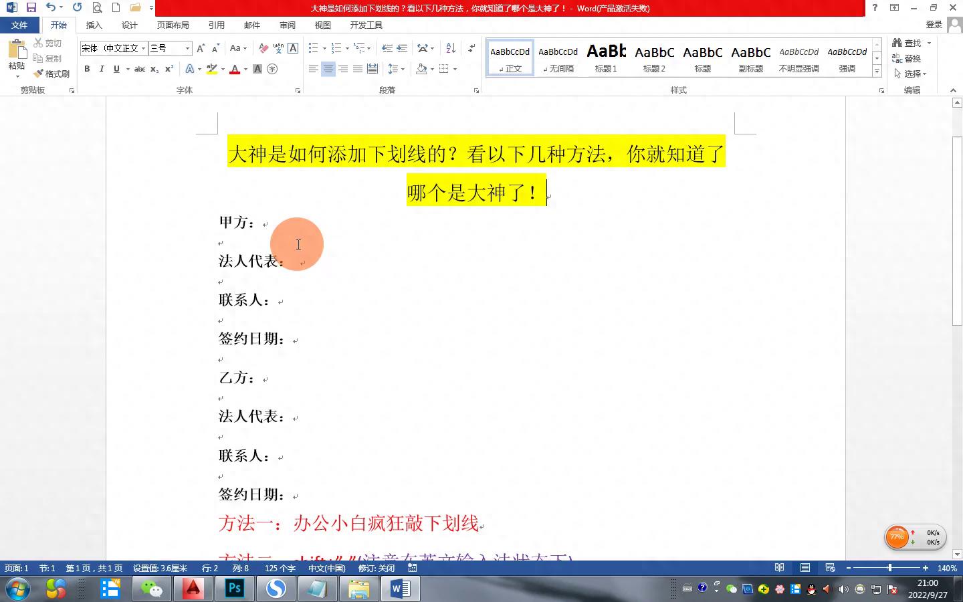This screenshot has height=602, width=963.
Task: Toggle center alignment on the paragraph
Action: (x=328, y=69)
